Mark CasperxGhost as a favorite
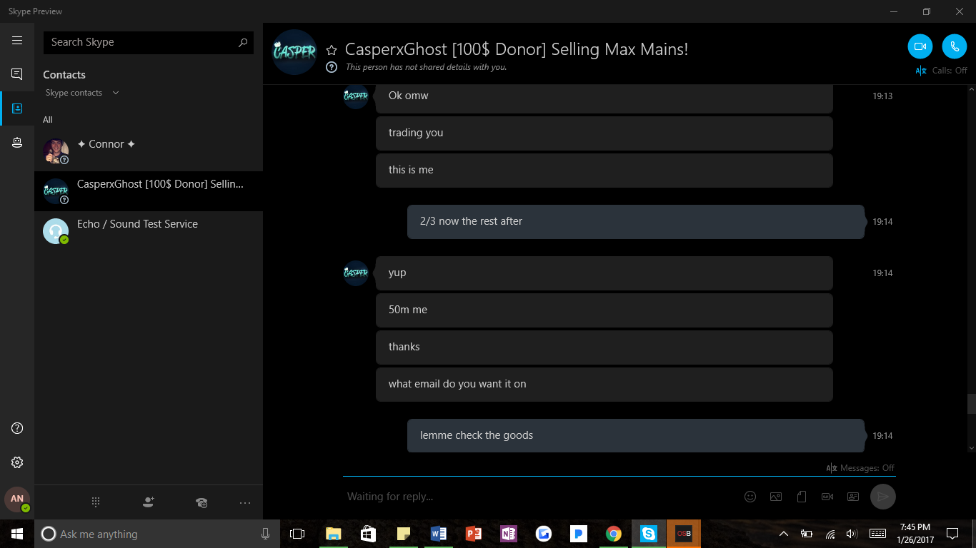The image size is (976, 548). coord(332,50)
